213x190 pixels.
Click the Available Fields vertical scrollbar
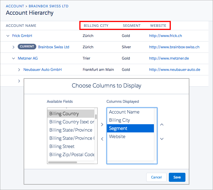click(x=96, y=117)
